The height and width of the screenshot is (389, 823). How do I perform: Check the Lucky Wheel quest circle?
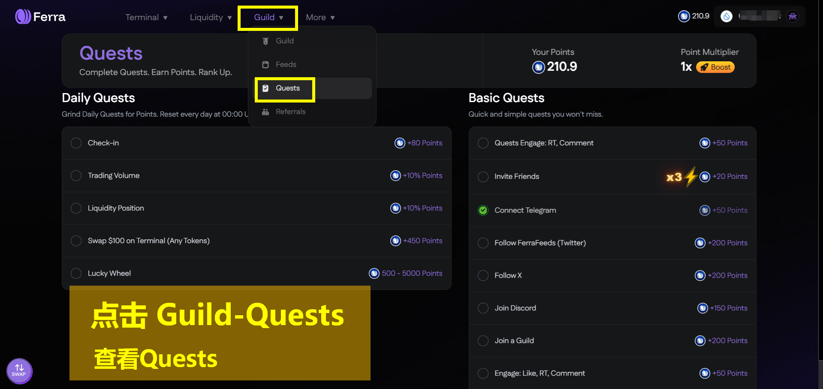(76, 273)
